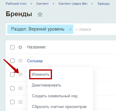
Task: Navigate to Контент (aspro.lite) breadcrumb
Action: coord(73,4)
